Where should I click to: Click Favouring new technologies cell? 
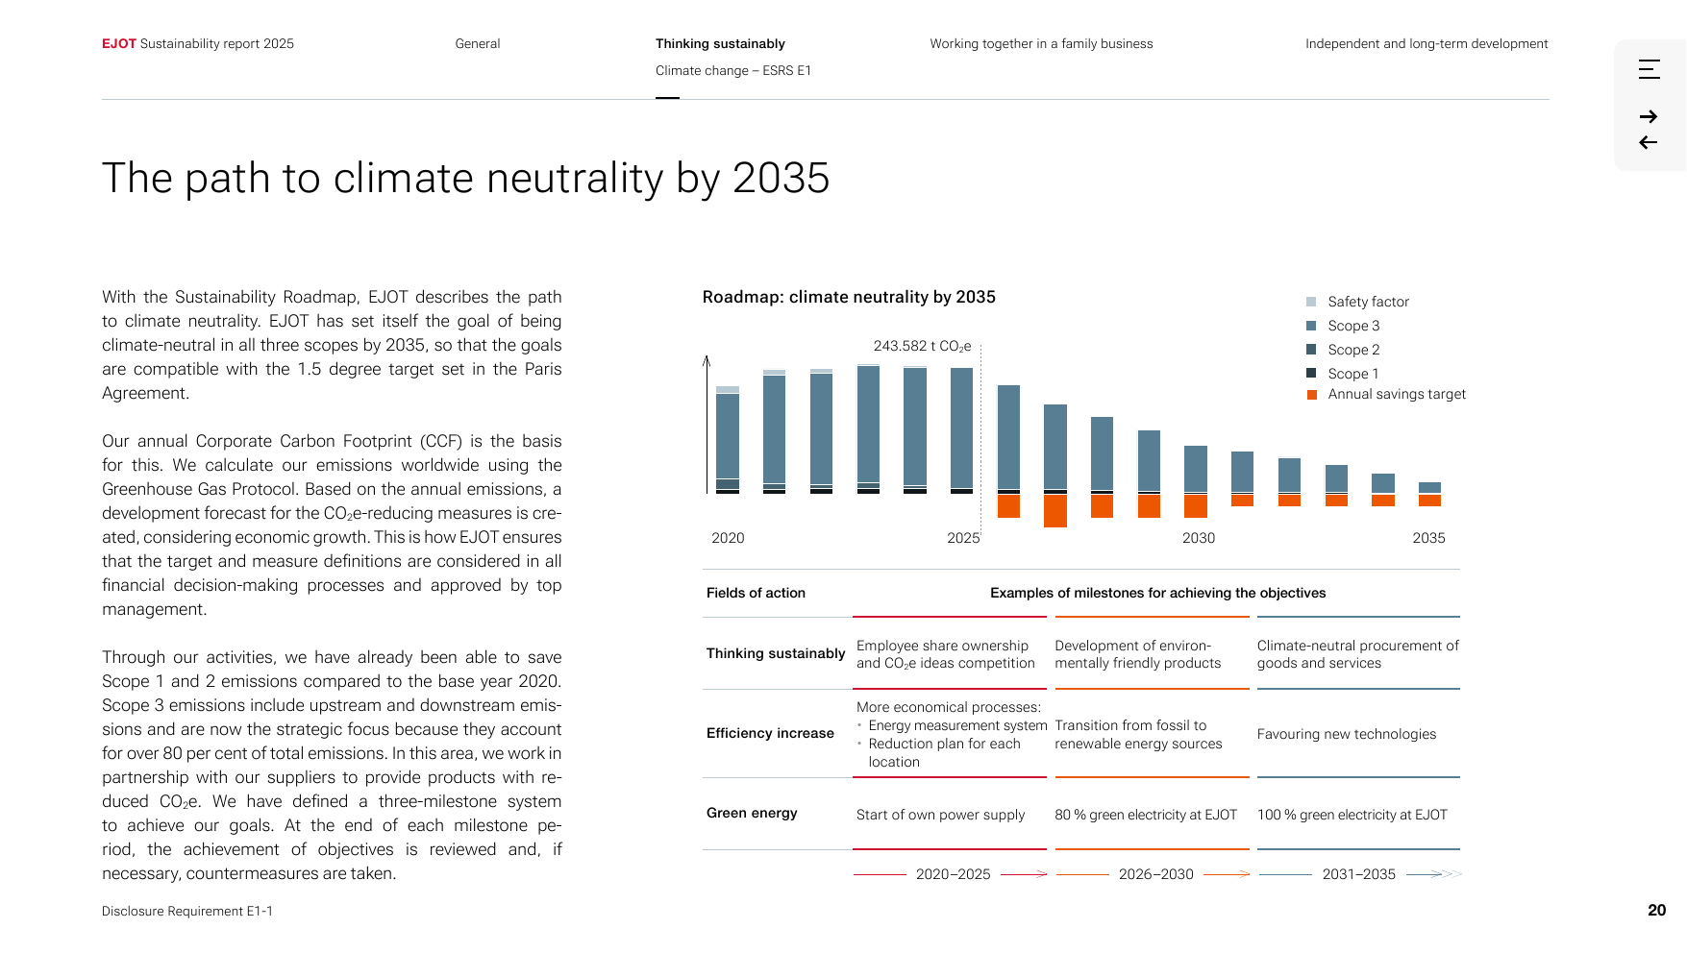click(x=1347, y=734)
